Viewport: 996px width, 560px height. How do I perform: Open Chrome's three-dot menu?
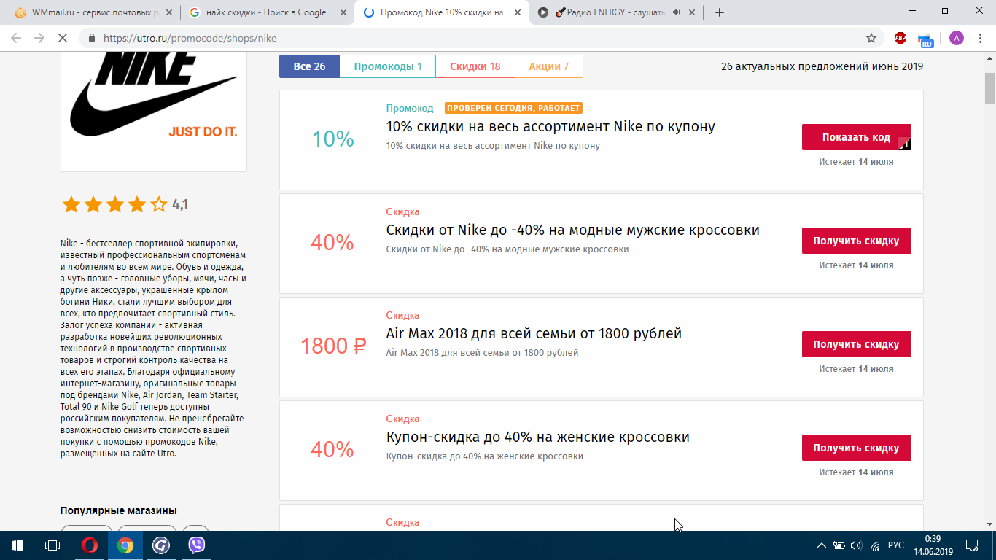coord(981,38)
